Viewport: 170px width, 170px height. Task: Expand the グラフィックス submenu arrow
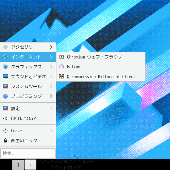coord(51,67)
